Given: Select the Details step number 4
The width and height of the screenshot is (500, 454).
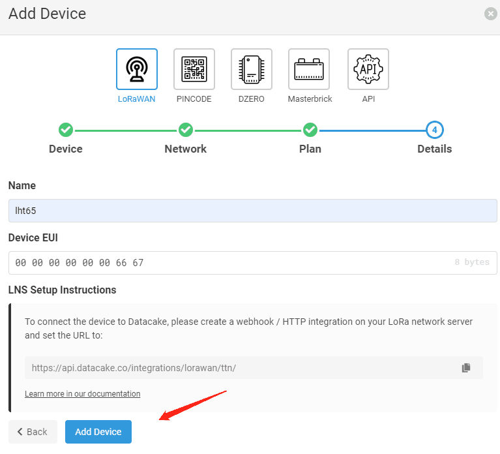Looking at the screenshot, I should click(435, 130).
